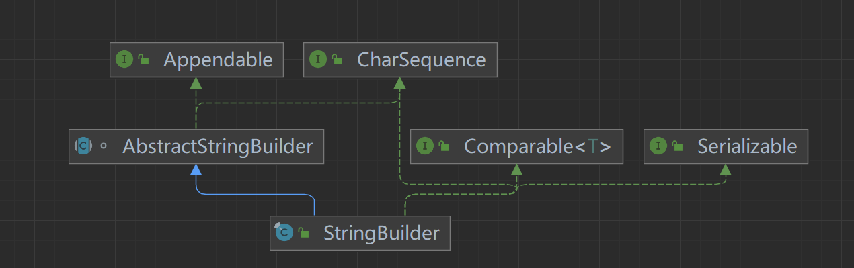
Task: Select the Appendable node label
Action: click(218, 59)
